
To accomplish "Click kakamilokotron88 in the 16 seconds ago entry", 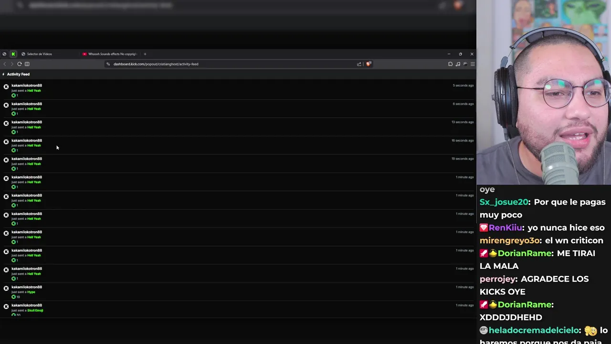I will tap(27, 140).
